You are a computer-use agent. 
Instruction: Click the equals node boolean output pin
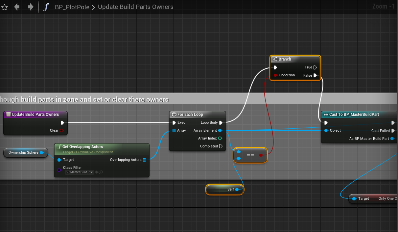point(261,155)
